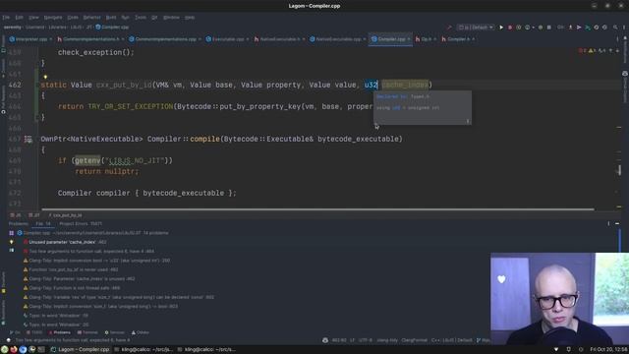Open the tab list dropdown at end of editor tabs

tap(617, 39)
